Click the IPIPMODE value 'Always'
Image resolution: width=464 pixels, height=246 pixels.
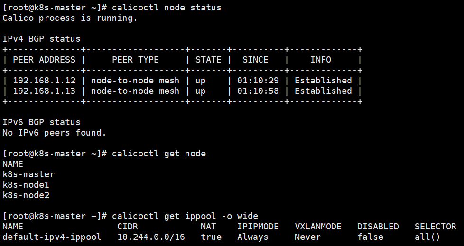click(x=252, y=237)
